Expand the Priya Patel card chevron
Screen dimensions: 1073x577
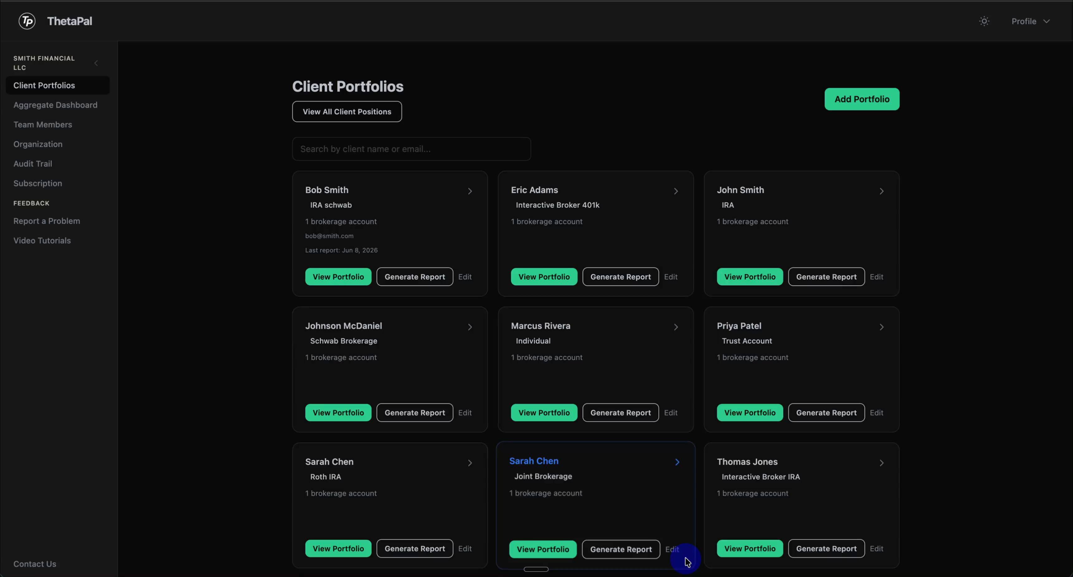click(882, 327)
